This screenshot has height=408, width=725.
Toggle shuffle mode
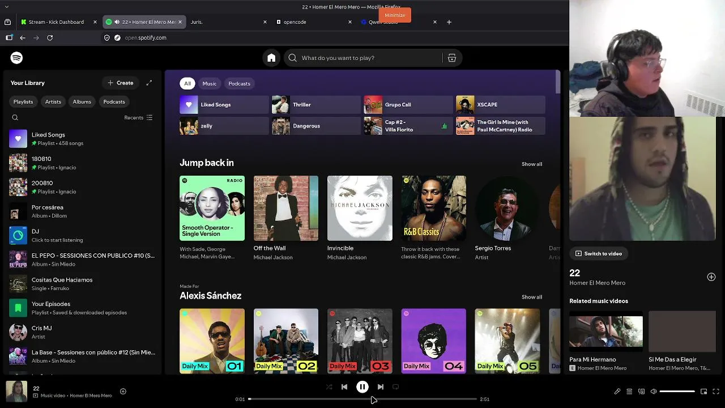[329, 387]
